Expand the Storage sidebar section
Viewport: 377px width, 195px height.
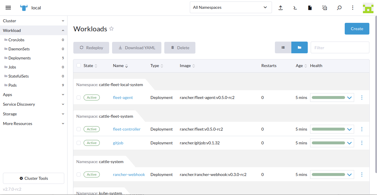tap(33, 114)
